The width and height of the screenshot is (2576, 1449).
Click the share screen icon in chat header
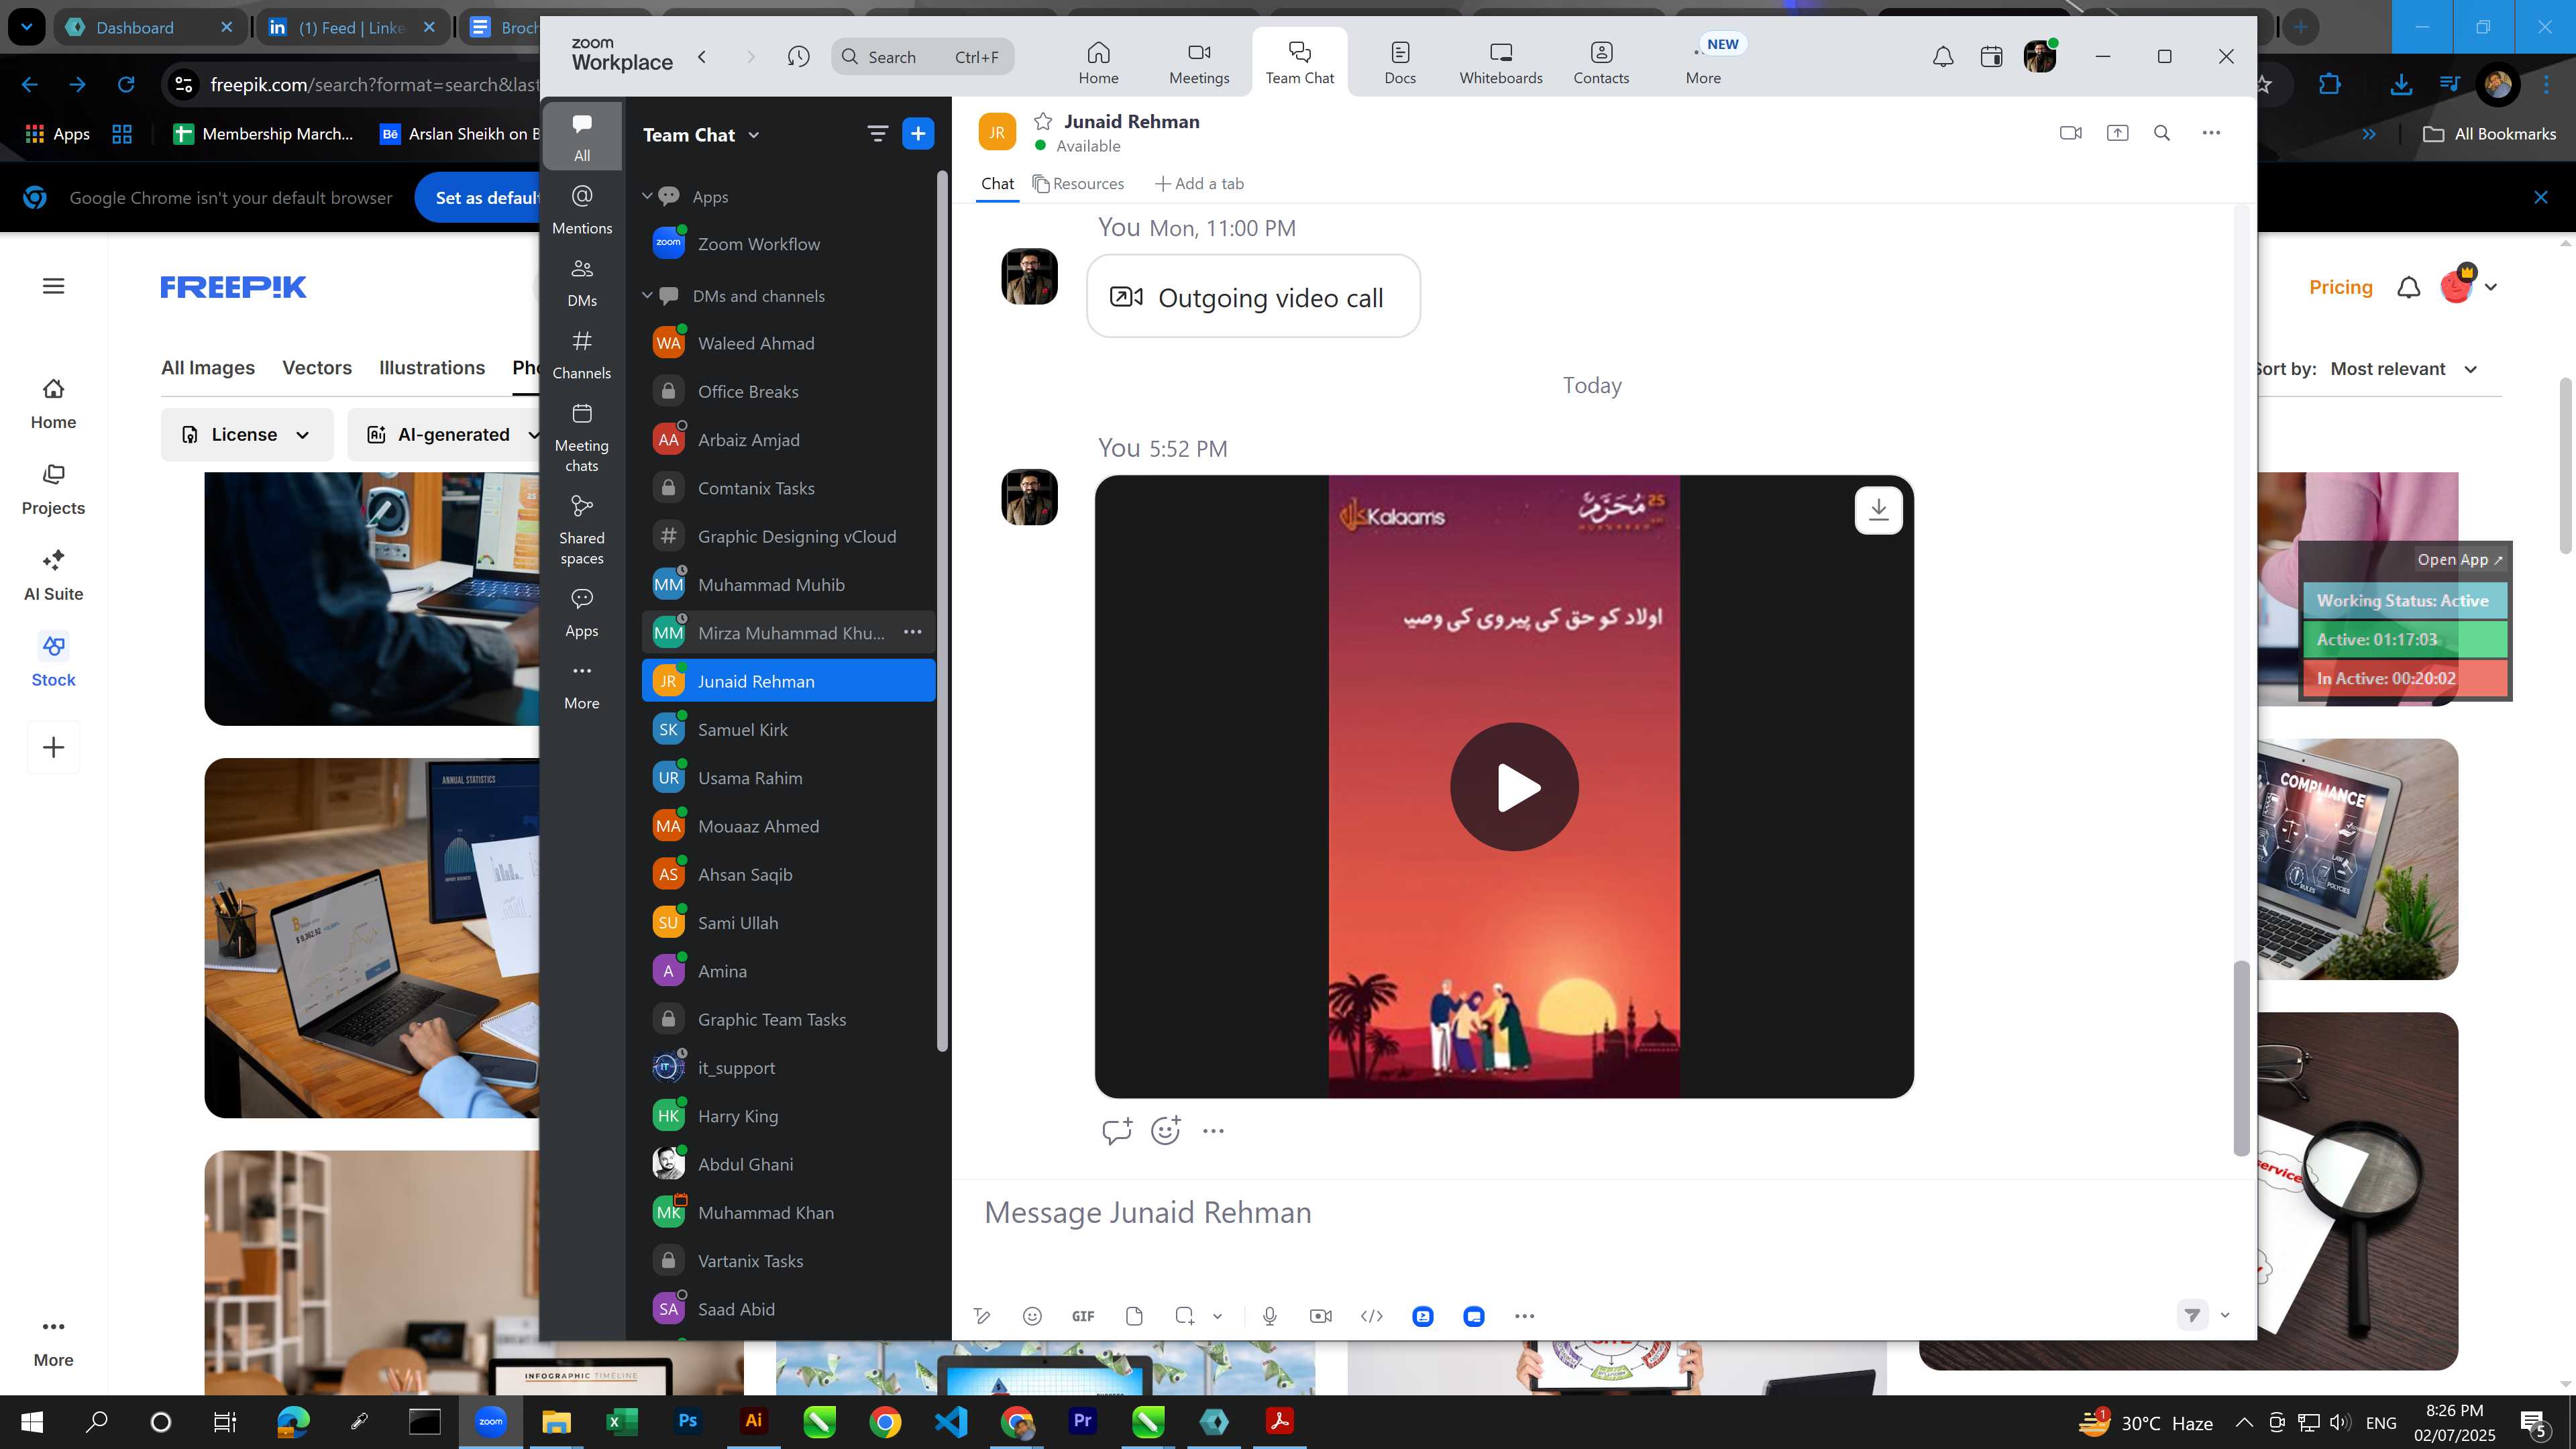pyautogui.click(x=2117, y=133)
